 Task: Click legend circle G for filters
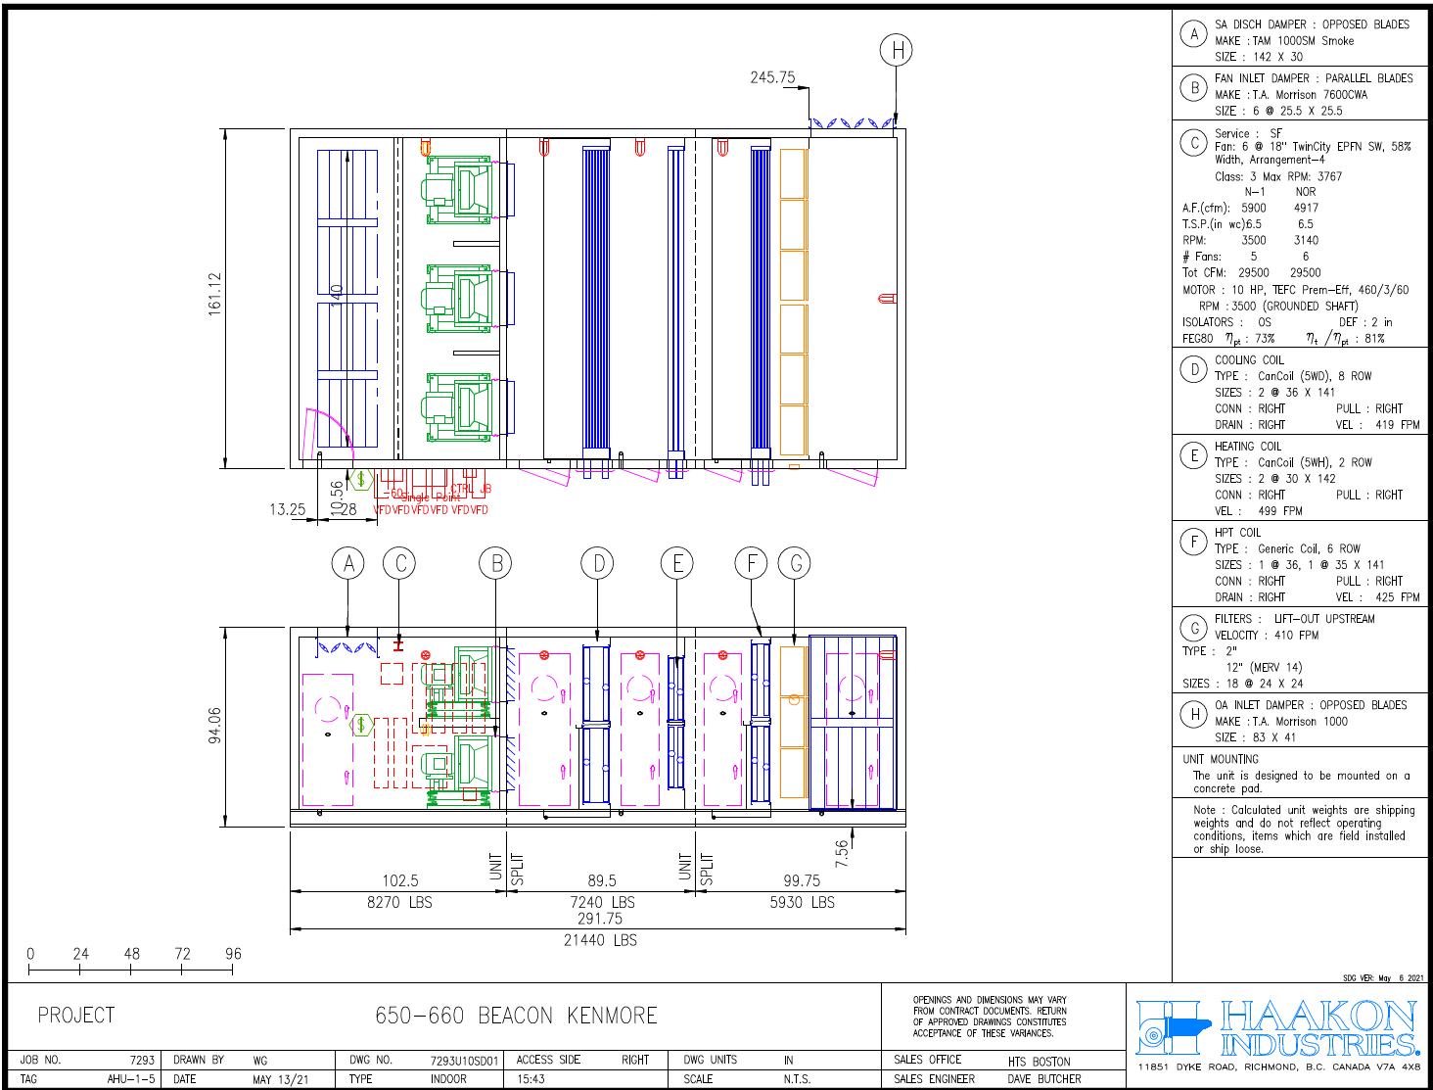coord(1193,628)
